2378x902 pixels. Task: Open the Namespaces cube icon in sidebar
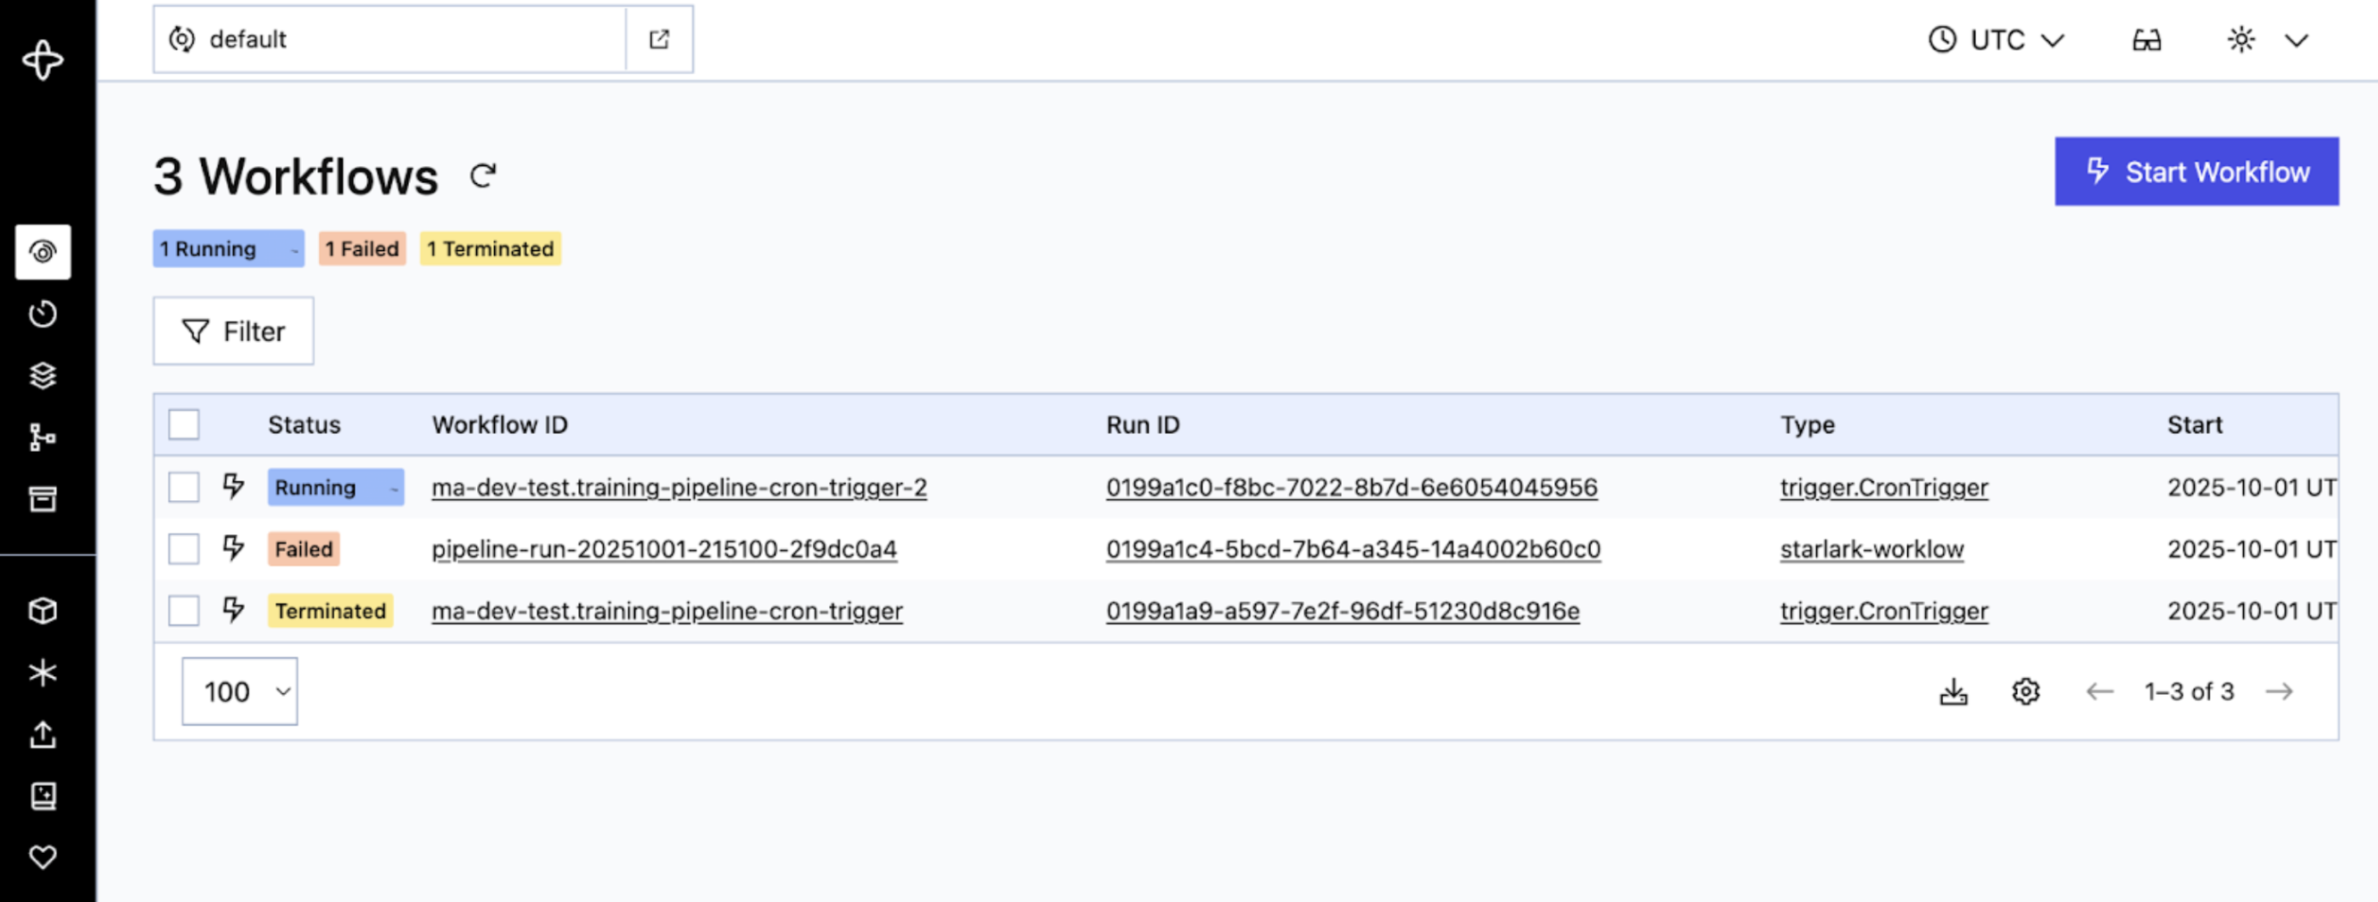click(44, 610)
